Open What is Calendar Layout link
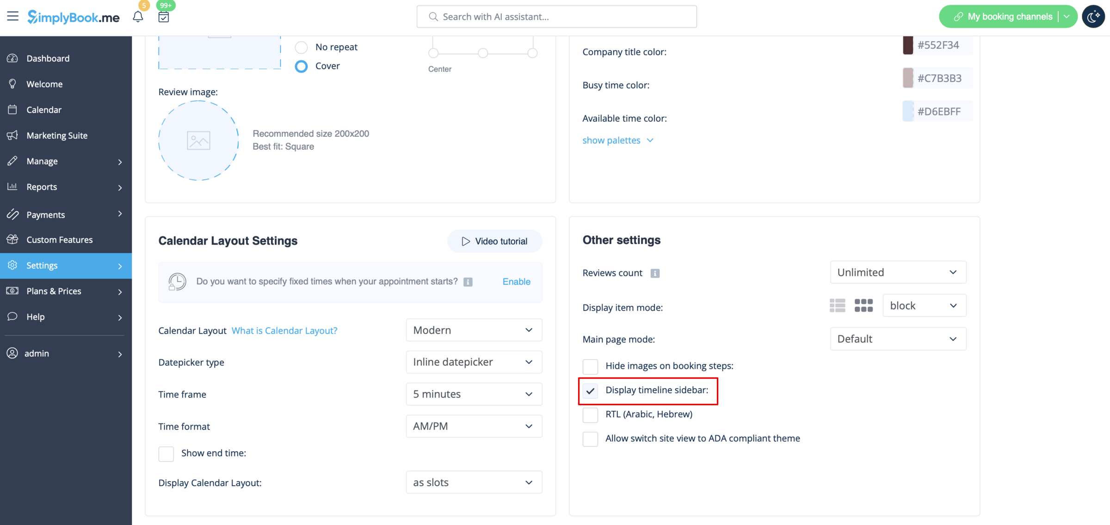The width and height of the screenshot is (1110, 525). (x=284, y=330)
